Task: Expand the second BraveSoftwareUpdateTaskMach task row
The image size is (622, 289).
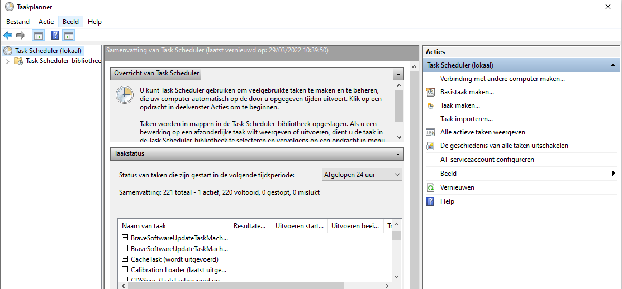Action: 125,248
